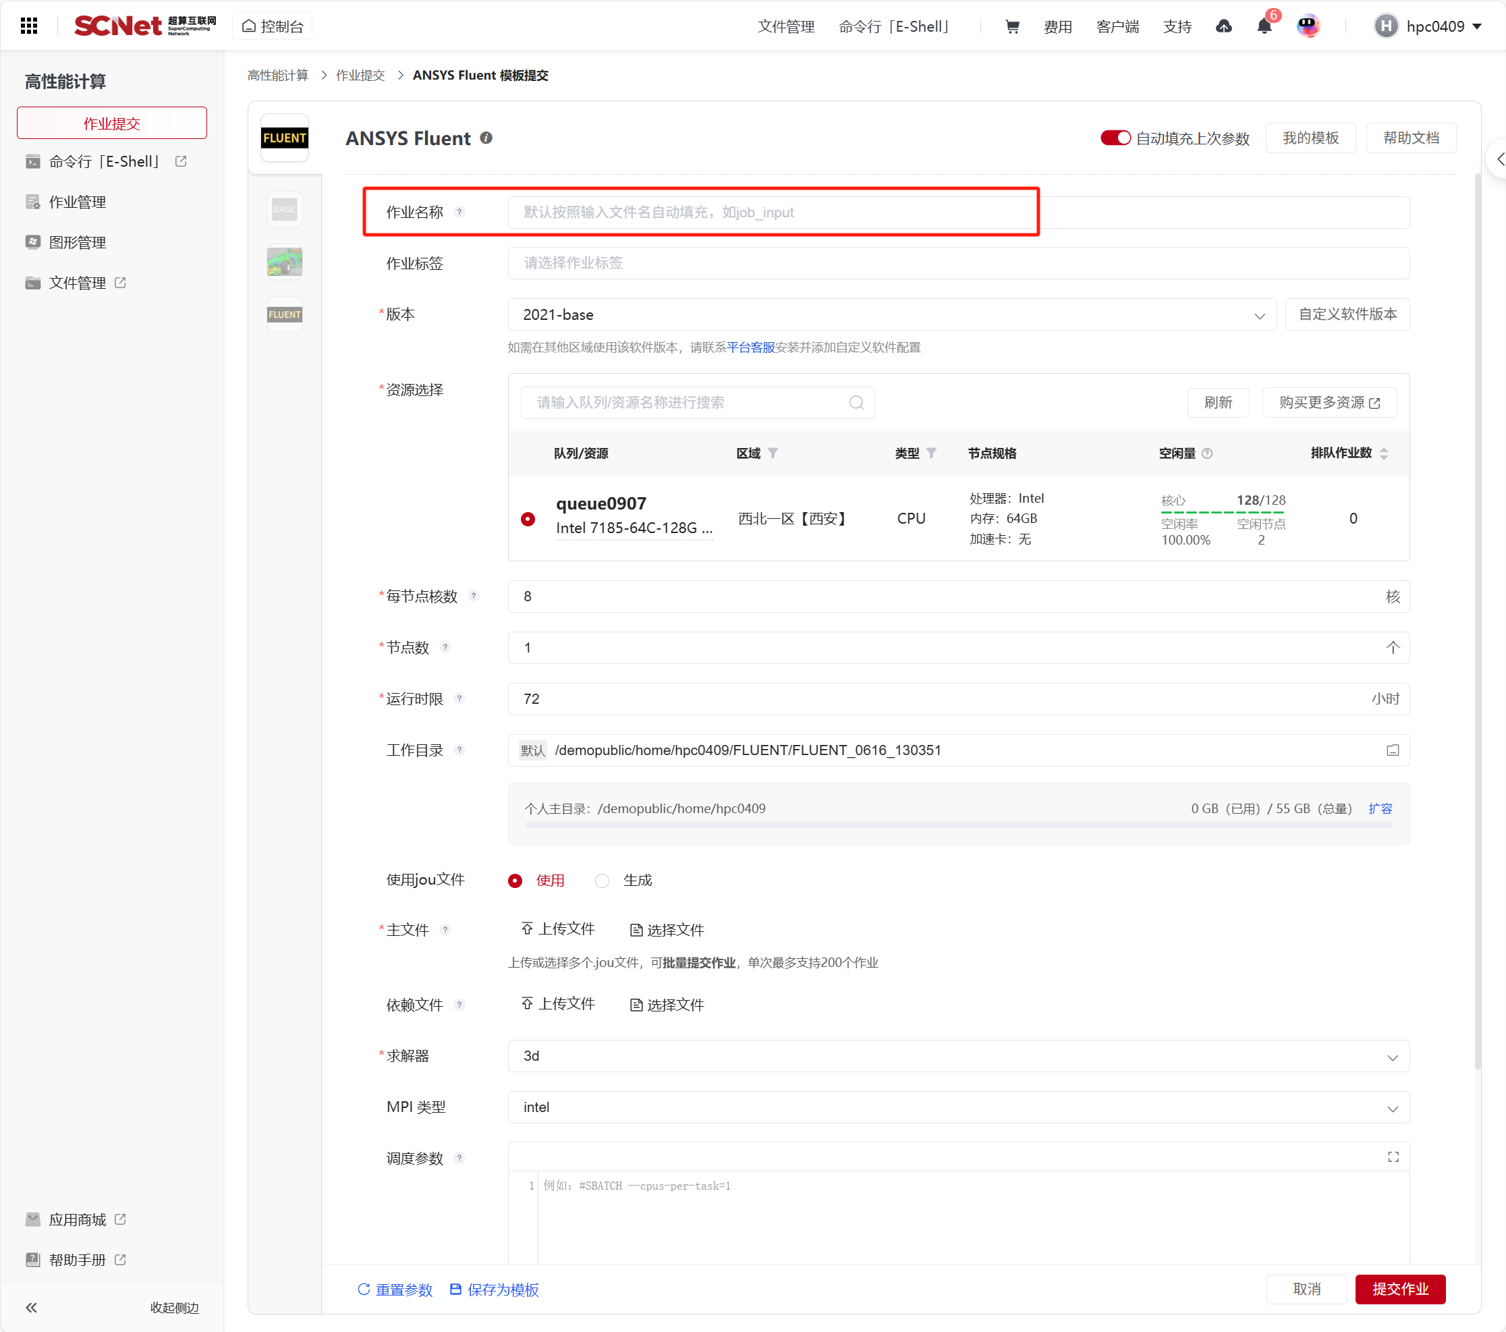Screen dimensions: 1506x1332
Task: Click the robot assistant avatar icon
Action: tap(1308, 26)
